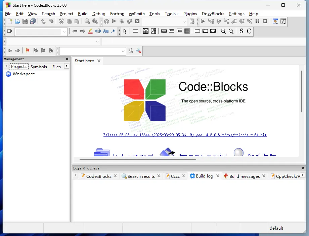Toggle the C button in the toolbar
Image resolution: width=309 pixels, height=236 pixels.
click(249, 31)
